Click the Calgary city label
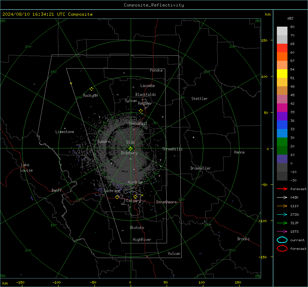The image size is (308, 287). tap(133, 201)
